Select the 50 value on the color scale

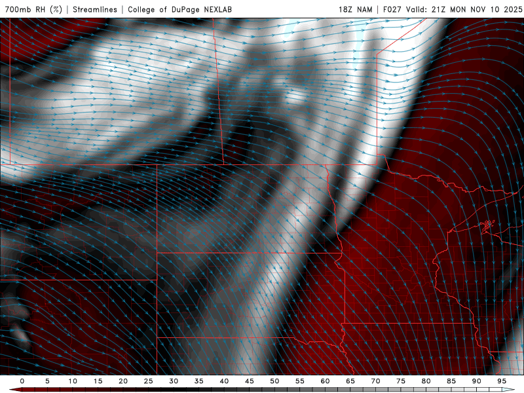(x=274, y=381)
